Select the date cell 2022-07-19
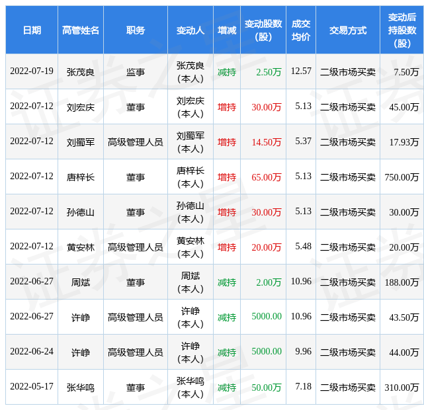The height and width of the screenshot is (410, 424). [32, 71]
